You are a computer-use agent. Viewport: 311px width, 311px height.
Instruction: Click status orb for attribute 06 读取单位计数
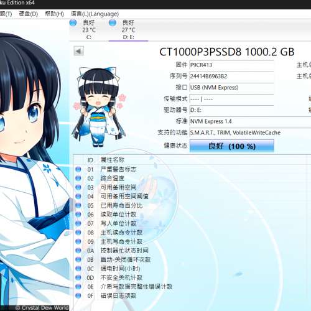[78, 215]
